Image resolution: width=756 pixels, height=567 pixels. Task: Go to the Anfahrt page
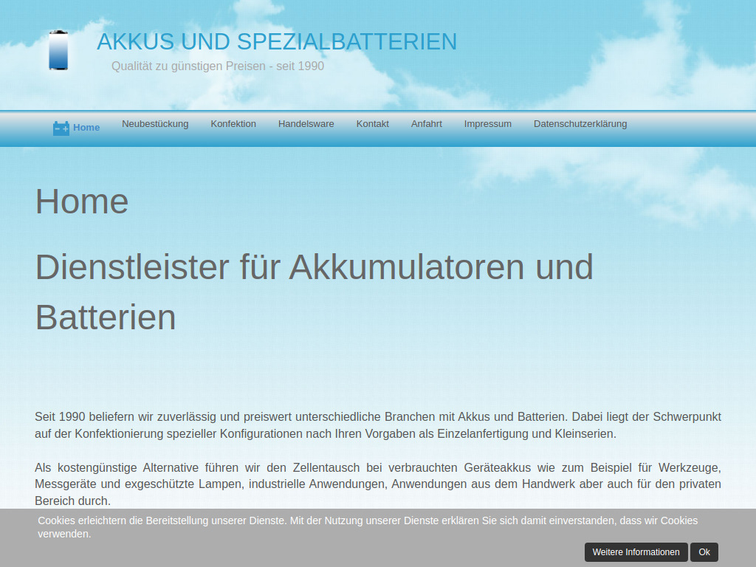[426, 124]
